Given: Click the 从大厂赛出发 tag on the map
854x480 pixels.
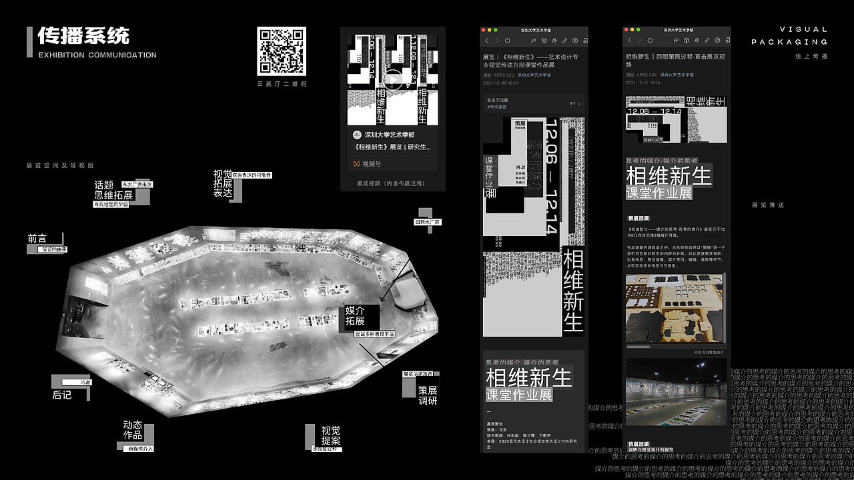Looking at the screenshot, I should (x=137, y=184).
